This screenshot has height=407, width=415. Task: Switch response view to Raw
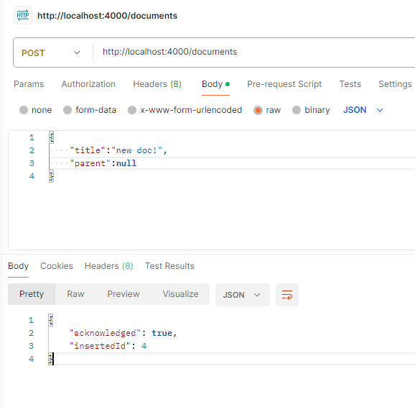point(75,294)
